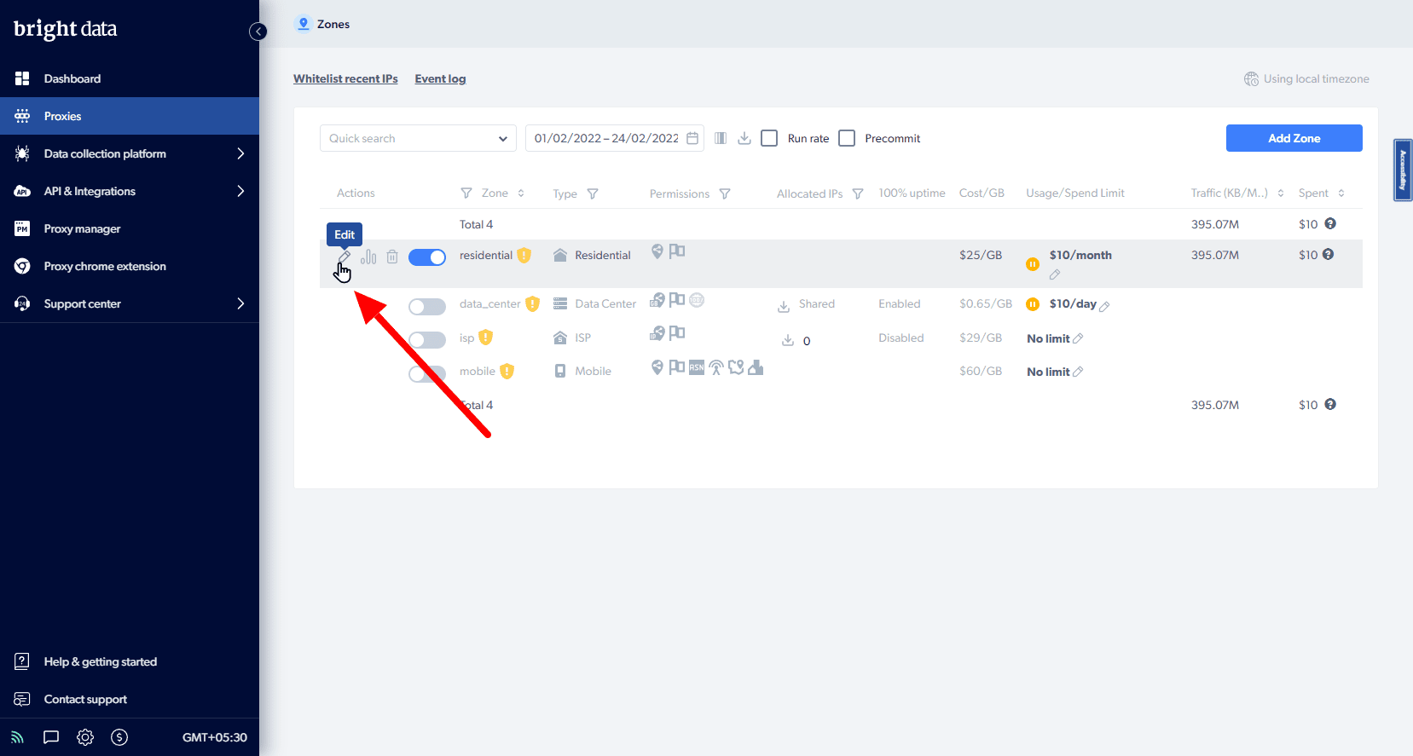The height and width of the screenshot is (756, 1413).
Task: Delete residential zone with trash icon
Action: click(392, 257)
